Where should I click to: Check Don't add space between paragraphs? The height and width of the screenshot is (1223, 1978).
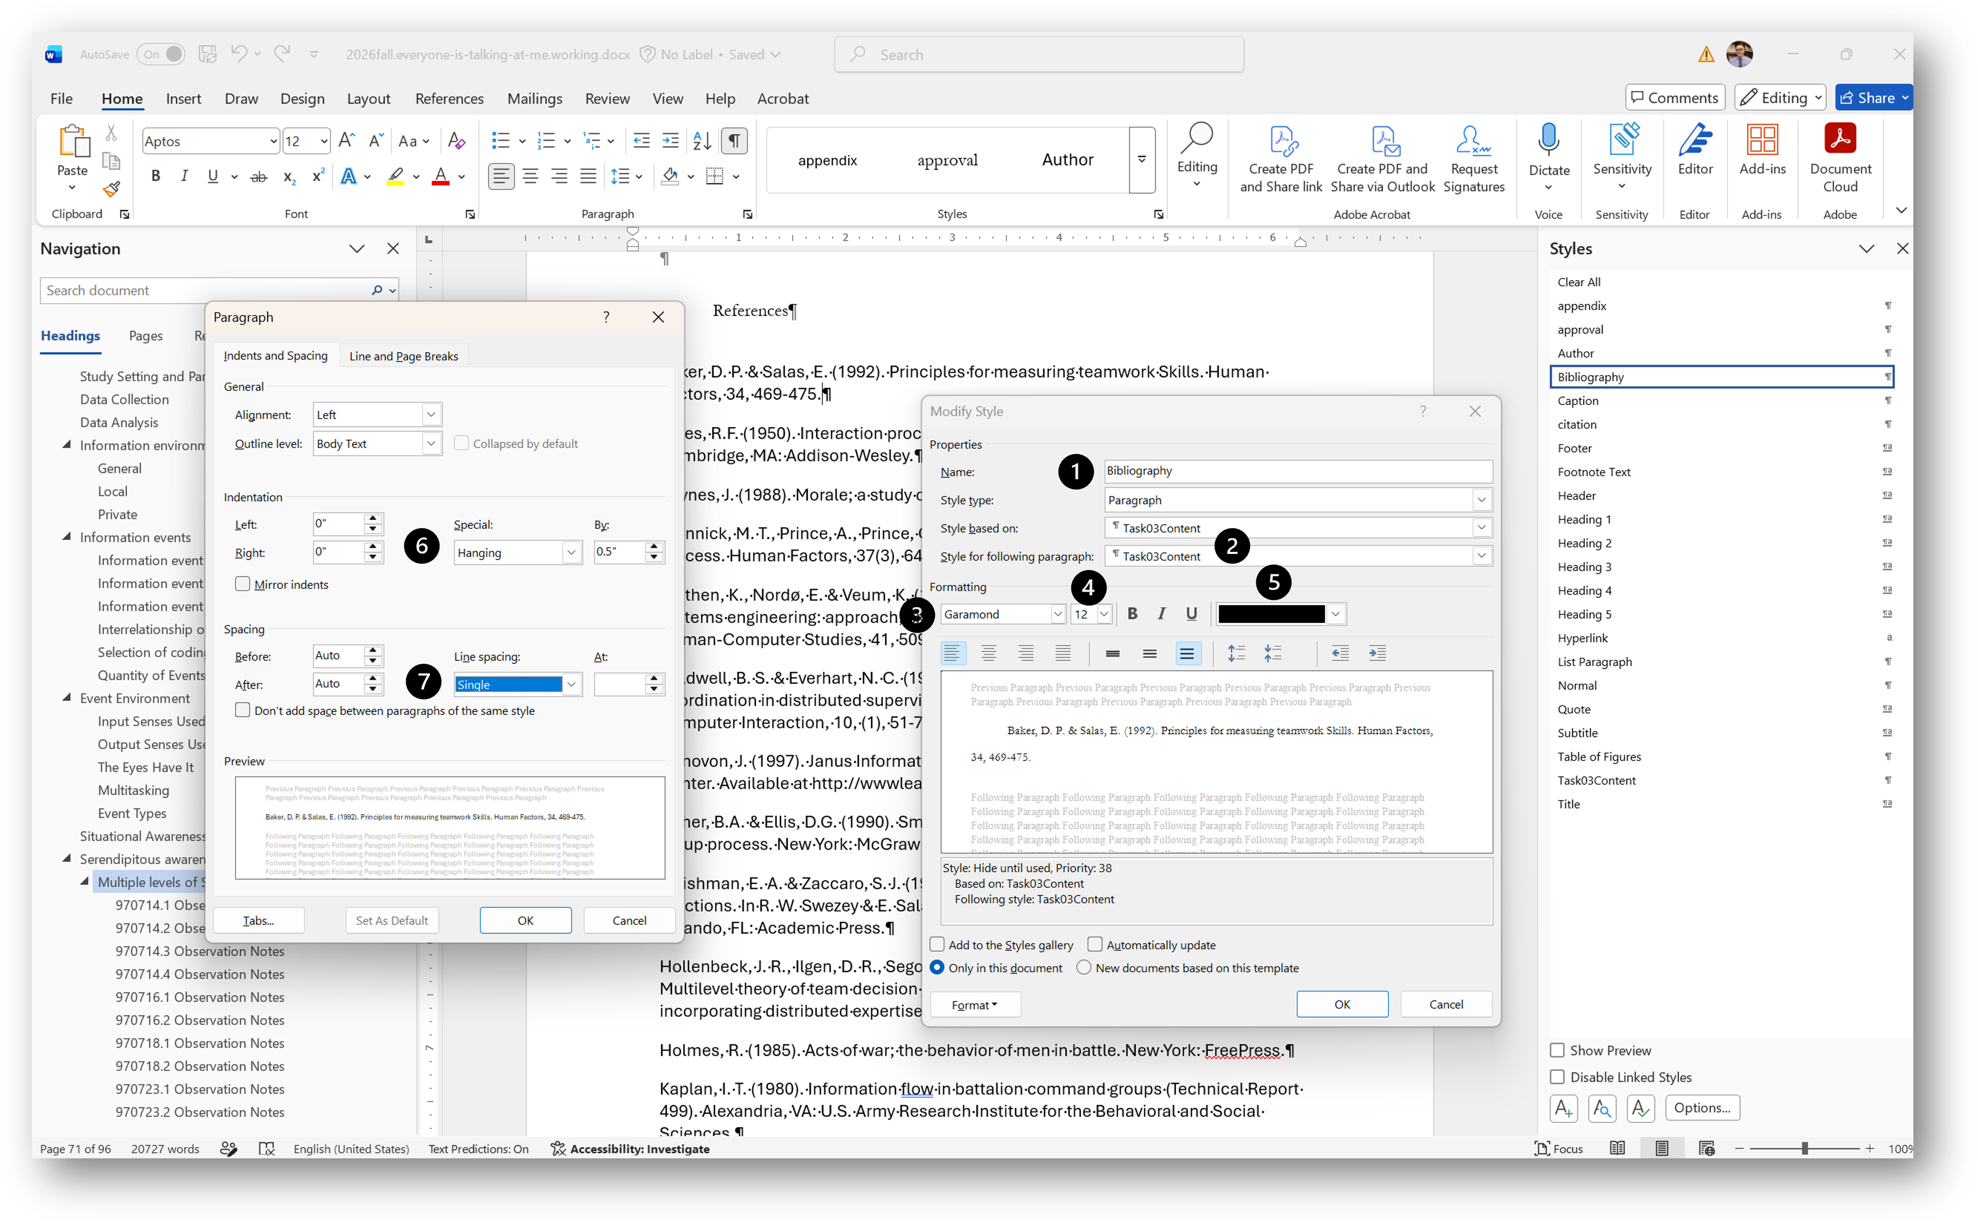pyautogui.click(x=242, y=710)
